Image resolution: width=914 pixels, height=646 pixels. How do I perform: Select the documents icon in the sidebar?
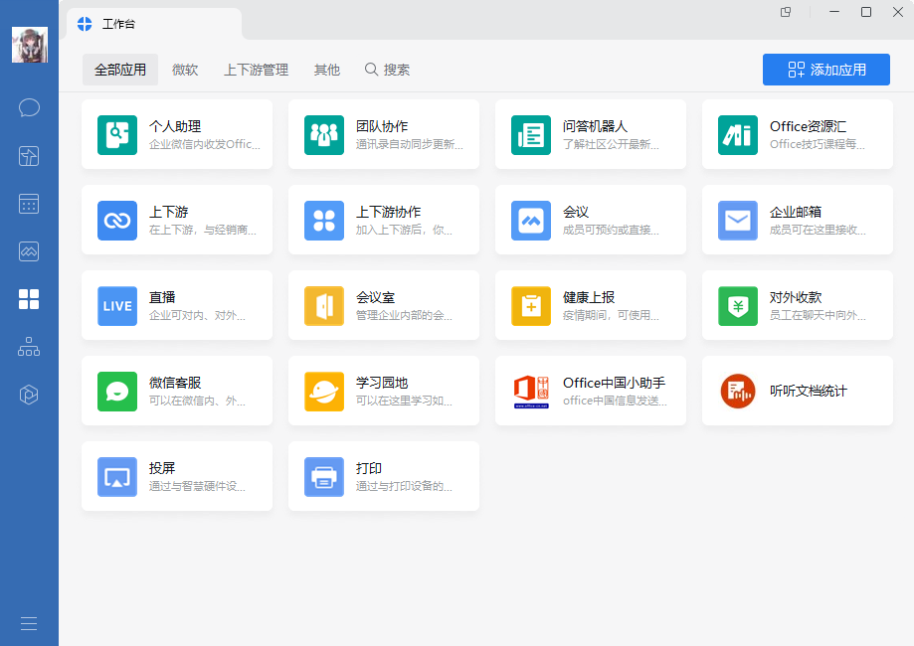click(x=29, y=156)
